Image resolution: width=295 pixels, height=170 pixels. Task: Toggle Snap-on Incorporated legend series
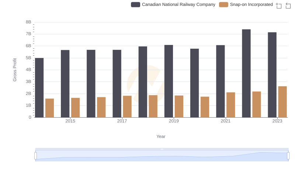point(246,4)
